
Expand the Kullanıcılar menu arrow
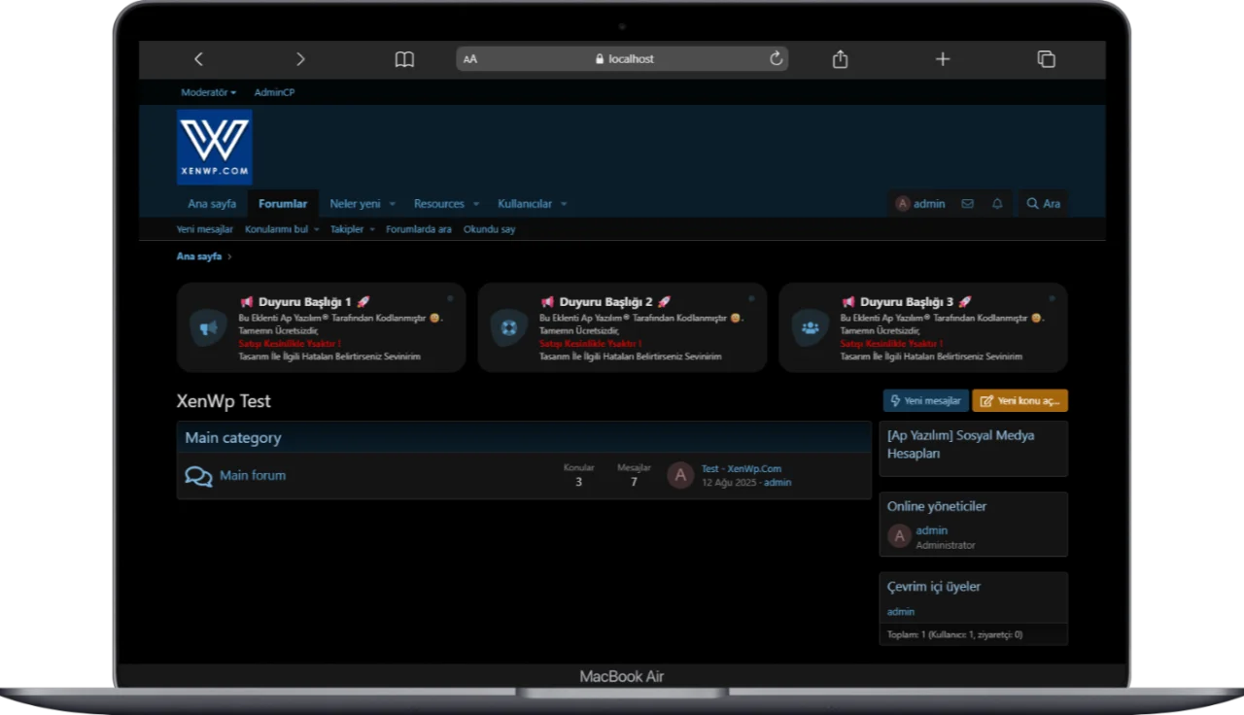click(564, 204)
